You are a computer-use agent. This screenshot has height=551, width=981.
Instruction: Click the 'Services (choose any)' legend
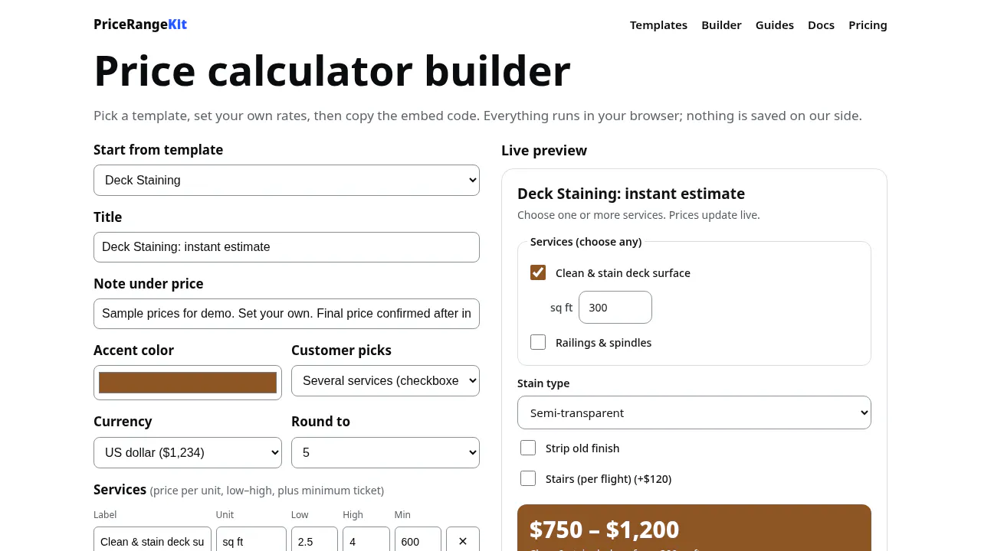click(586, 242)
